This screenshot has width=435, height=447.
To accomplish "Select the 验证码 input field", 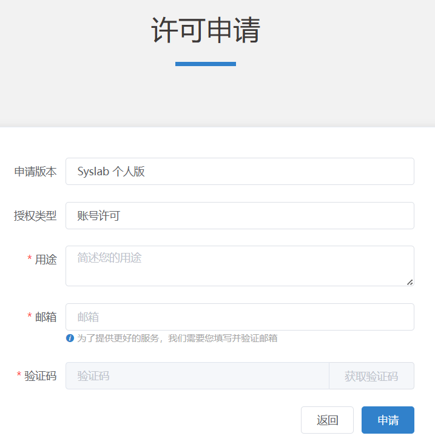I will pyautogui.click(x=197, y=376).
